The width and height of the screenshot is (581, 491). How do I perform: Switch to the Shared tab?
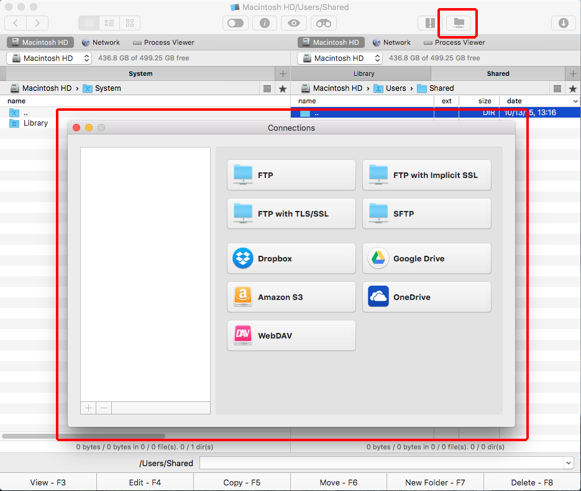(498, 73)
